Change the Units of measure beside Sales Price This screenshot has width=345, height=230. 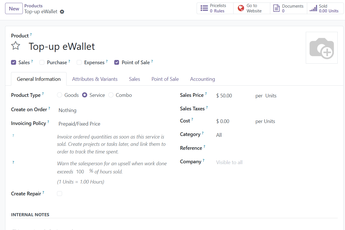[x=271, y=96]
